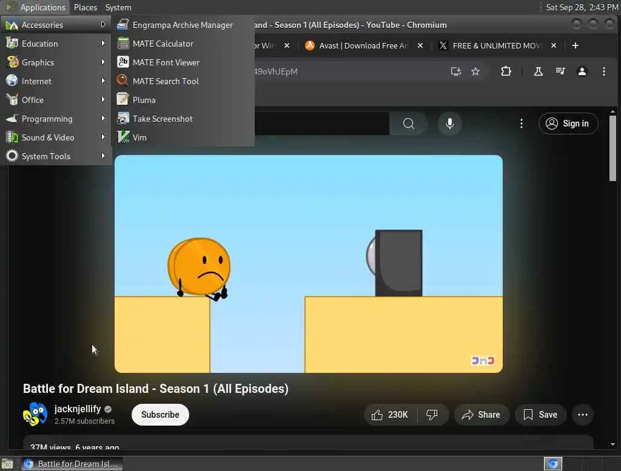Dislike the video
Viewport: 621px width, 471px height.
click(x=432, y=415)
